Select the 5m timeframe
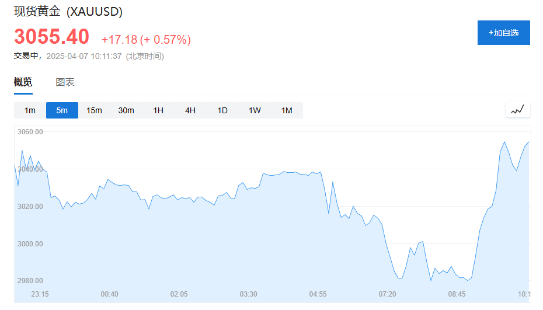Screen dimensions: 543x310 [x=62, y=110]
